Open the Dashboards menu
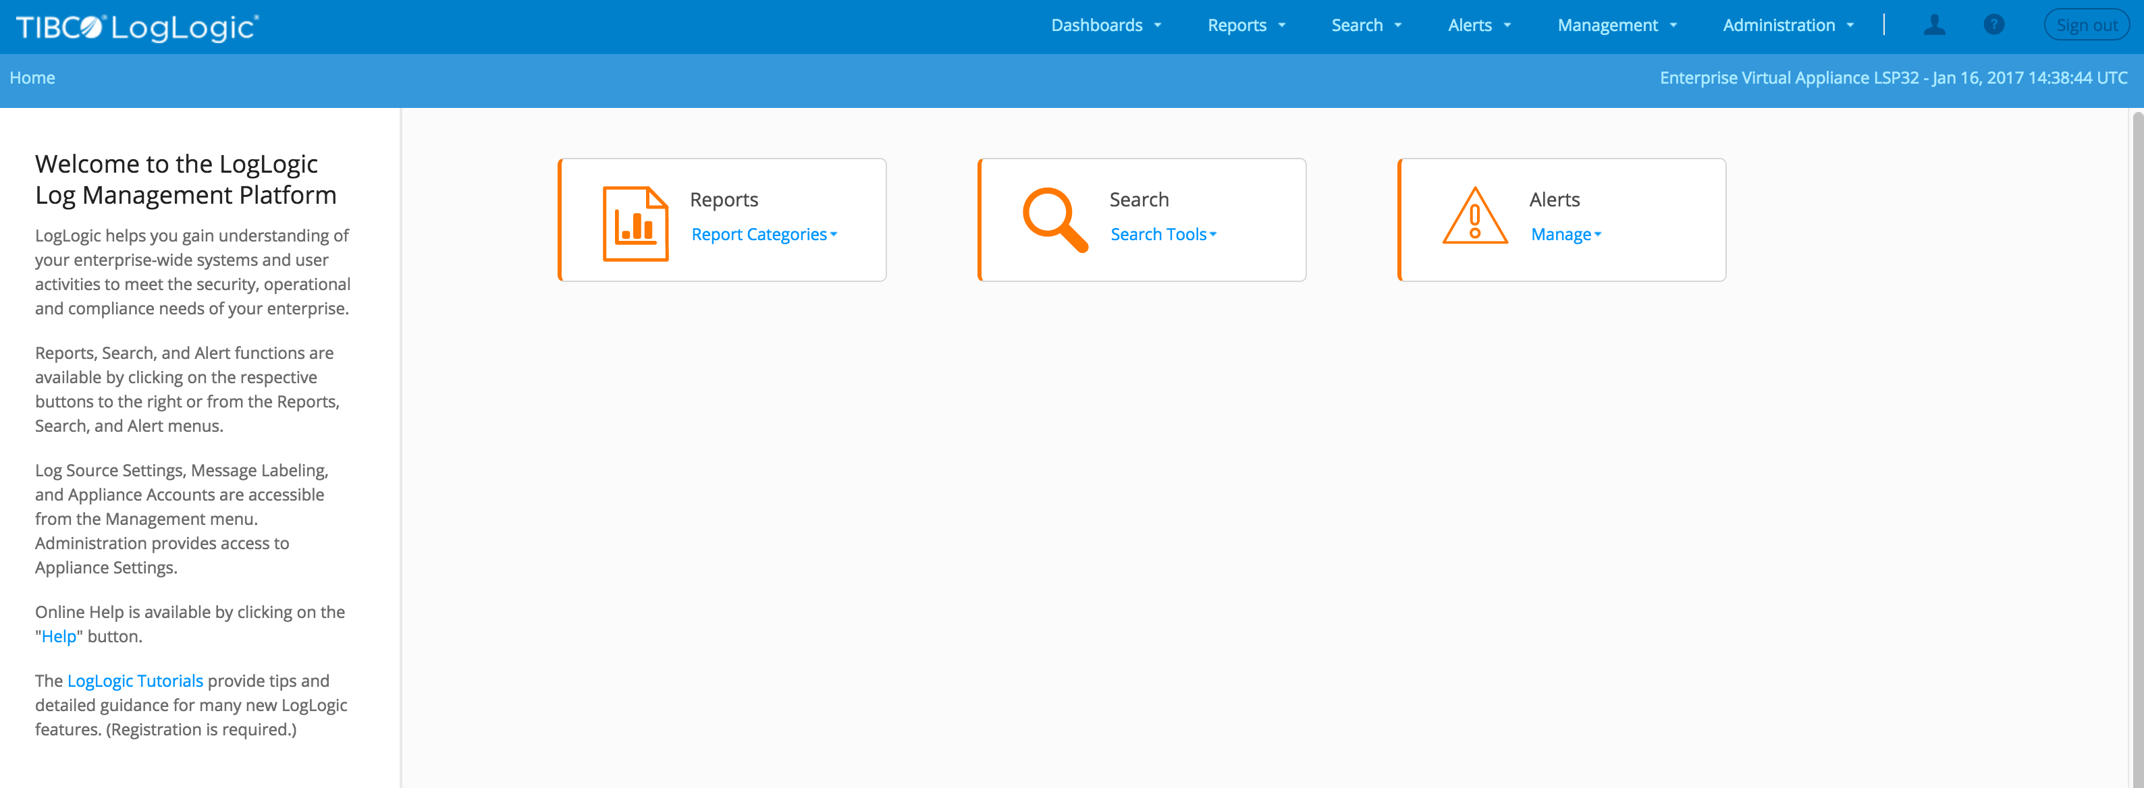 1105,26
